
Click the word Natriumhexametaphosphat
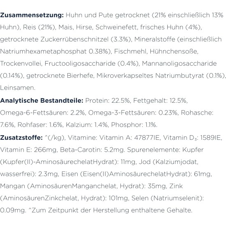[x=43, y=51]
